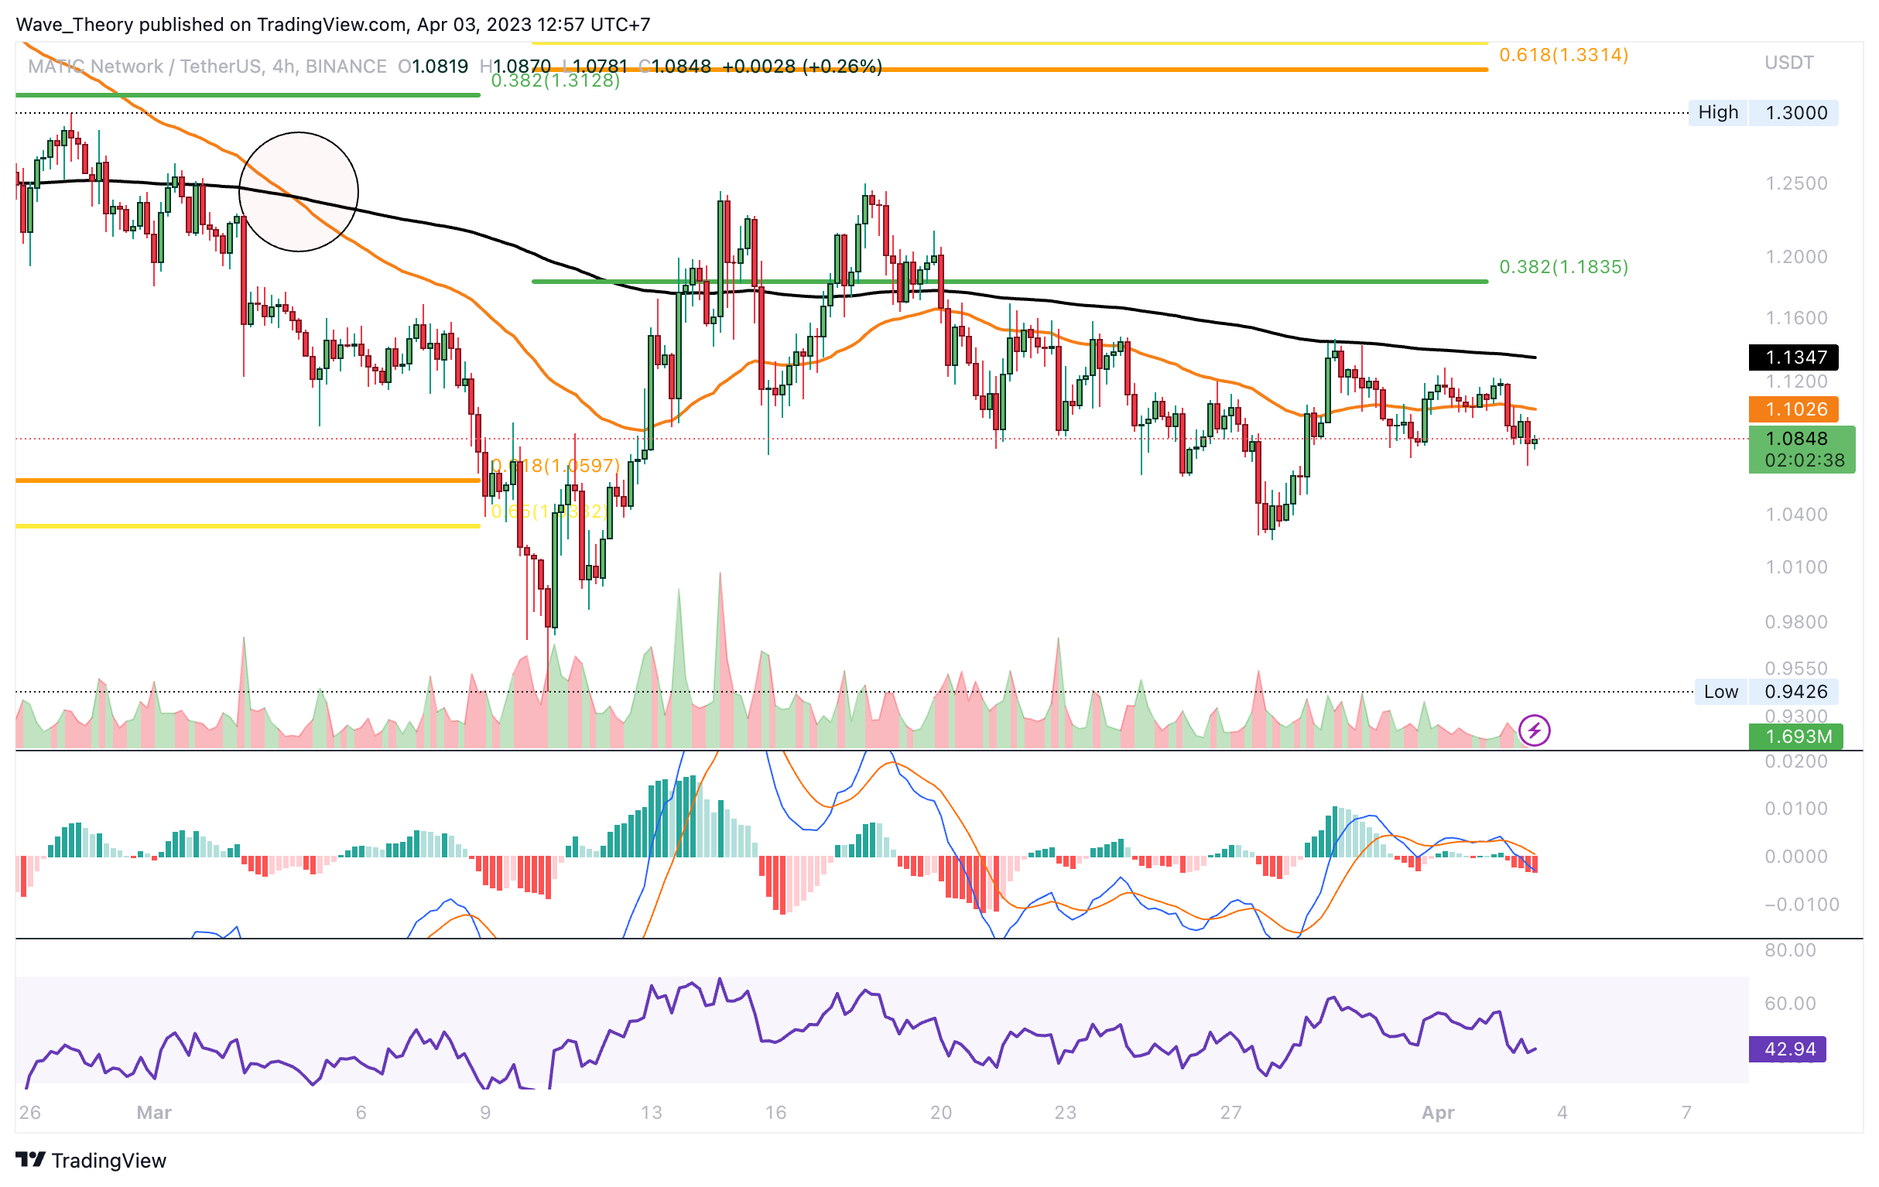Image resolution: width=1879 pixels, height=1187 pixels.
Task: Select the 0.618(1.3314) Fibonacci label
Action: 1563,55
